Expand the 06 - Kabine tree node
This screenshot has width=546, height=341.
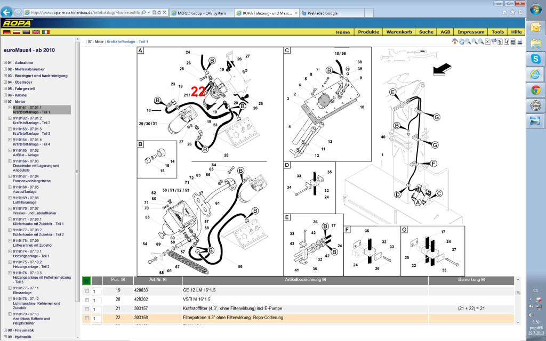(x=5, y=95)
